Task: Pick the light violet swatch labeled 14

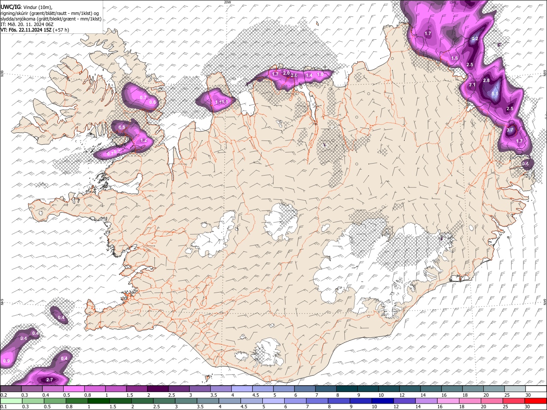Action: tap(426, 401)
